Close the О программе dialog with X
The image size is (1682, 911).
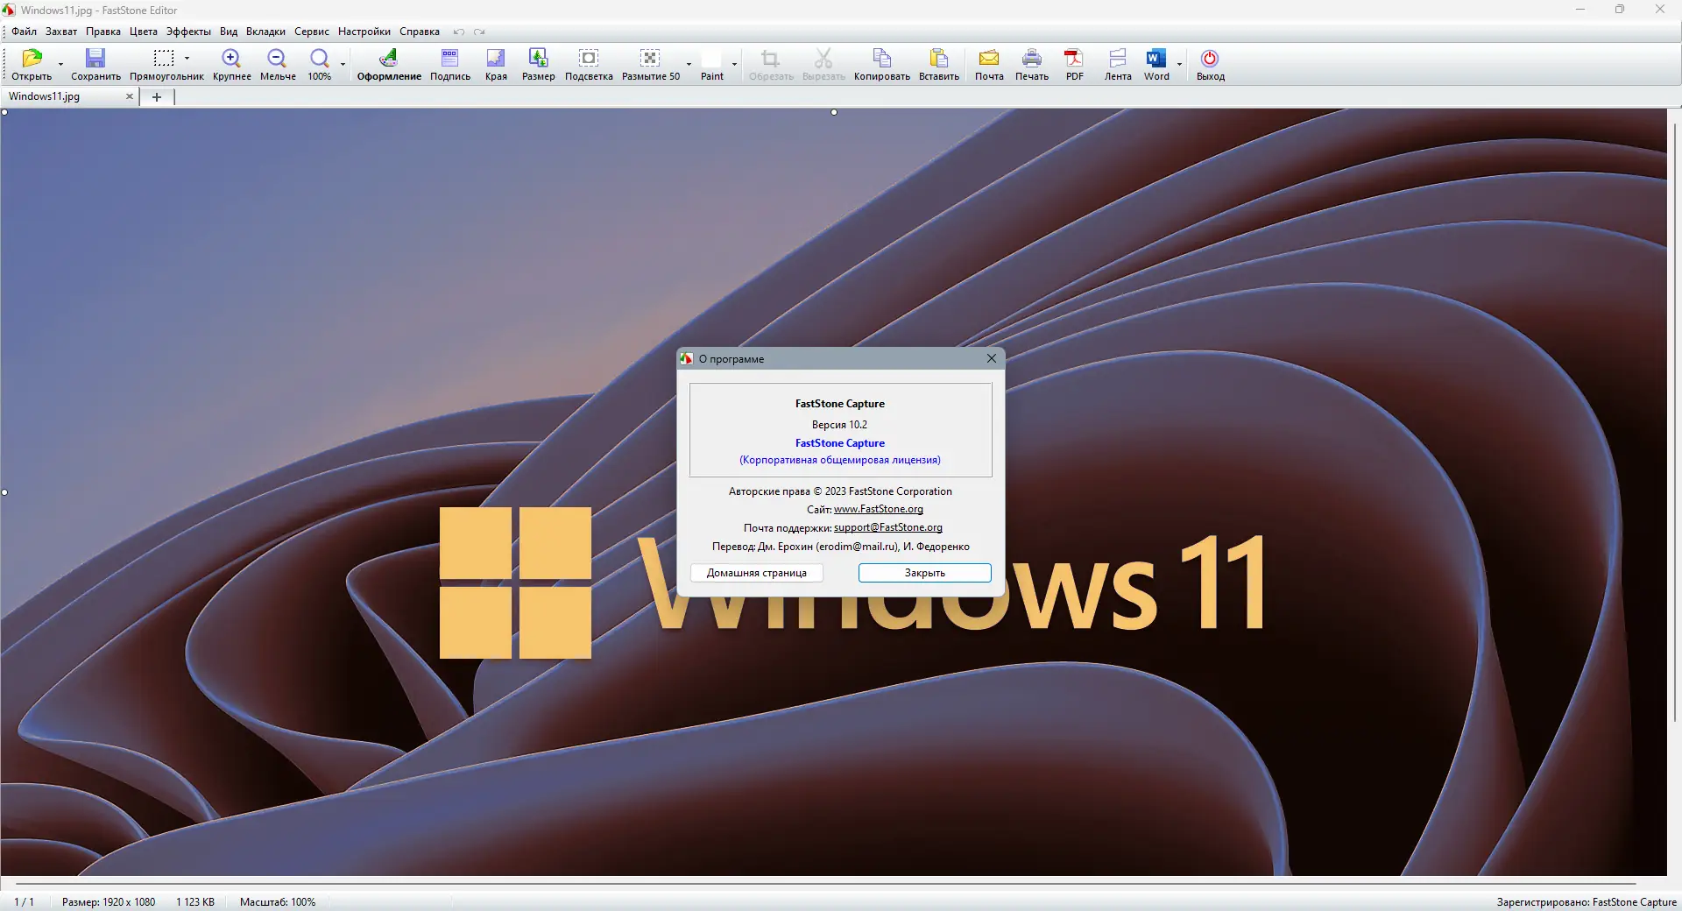(992, 358)
